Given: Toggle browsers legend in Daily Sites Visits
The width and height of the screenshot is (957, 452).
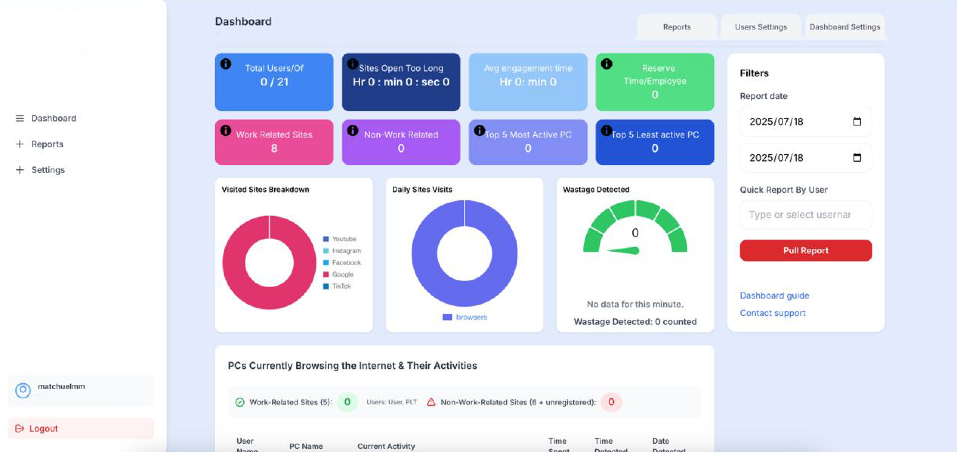Looking at the screenshot, I should (x=465, y=317).
